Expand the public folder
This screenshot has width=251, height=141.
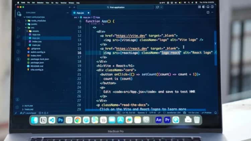pos(32,24)
